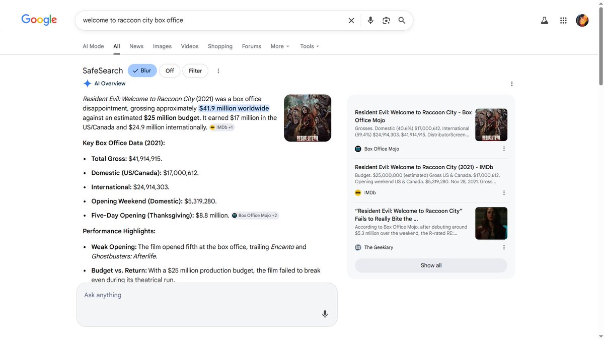Click the IMDb favicon in sources
This screenshot has height=340, width=604.
pyautogui.click(x=358, y=193)
